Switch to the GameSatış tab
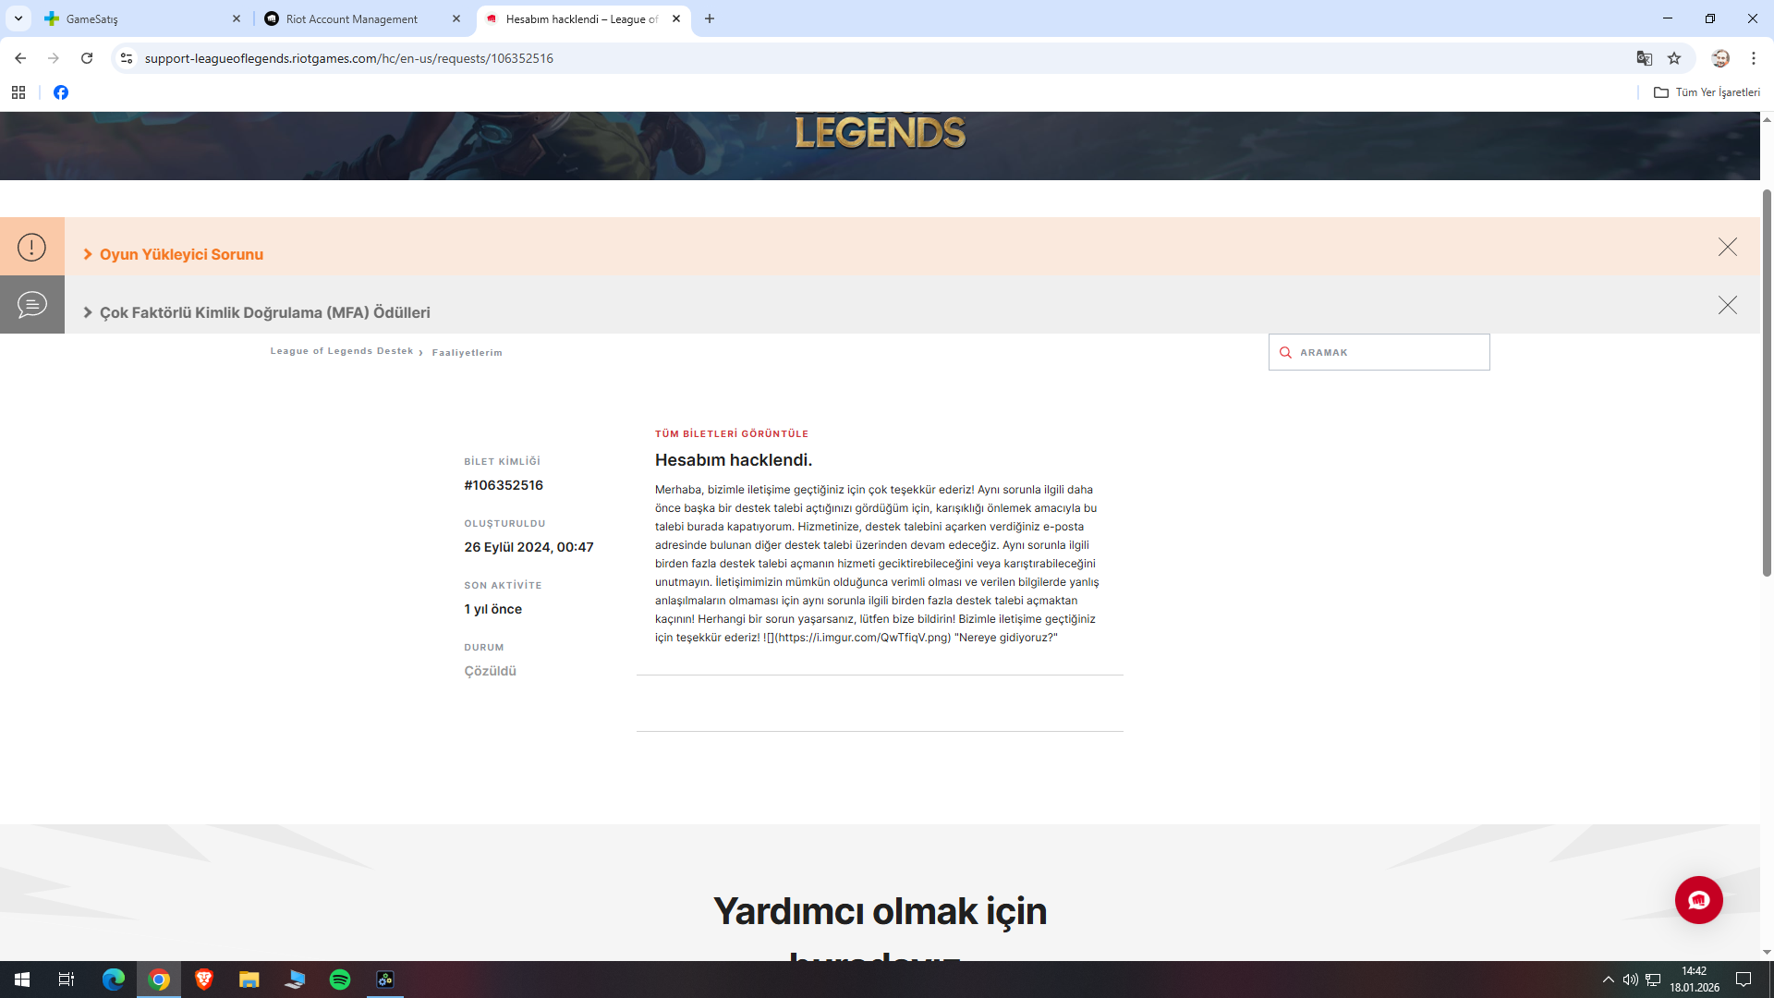 click(x=142, y=18)
